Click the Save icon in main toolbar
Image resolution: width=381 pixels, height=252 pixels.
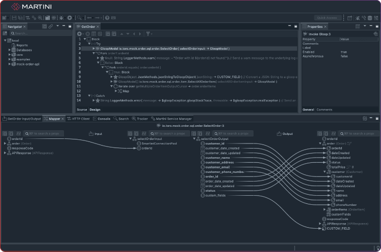point(14,18)
